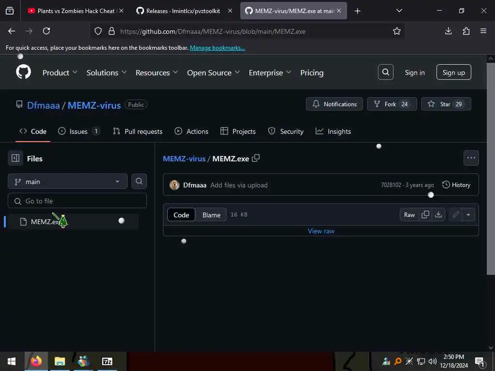Open the list all tabs chevron
The width and height of the screenshot is (495, 371).
(x=399, y=11)
